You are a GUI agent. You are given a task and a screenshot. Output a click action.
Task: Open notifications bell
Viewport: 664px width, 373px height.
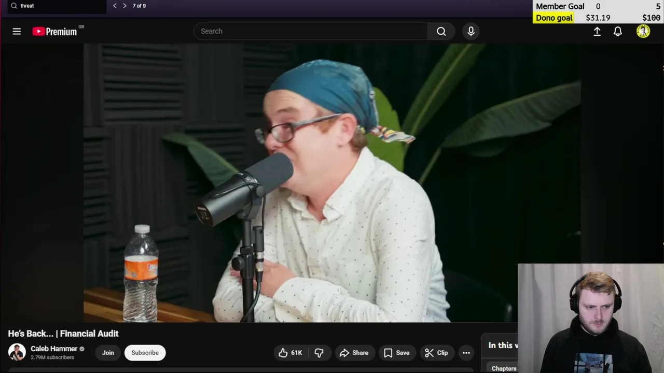[x=618, y=32]
